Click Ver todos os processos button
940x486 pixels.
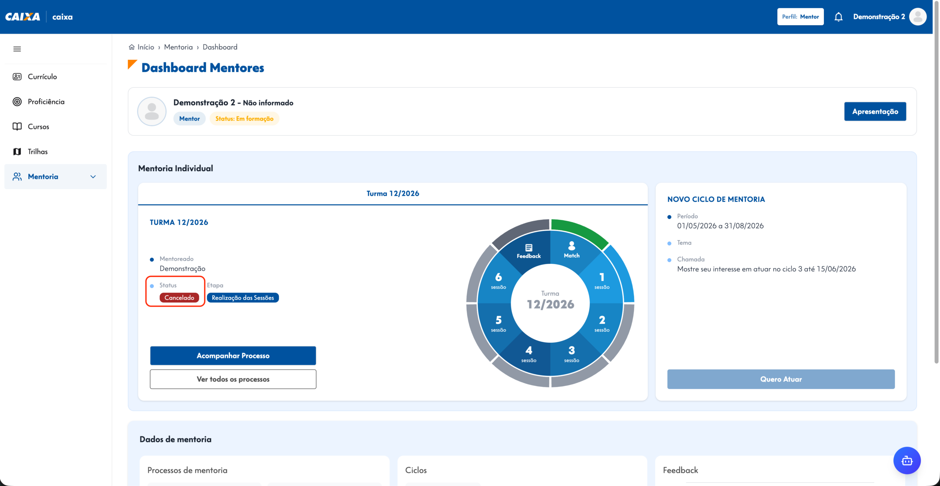tap(233, 379)
